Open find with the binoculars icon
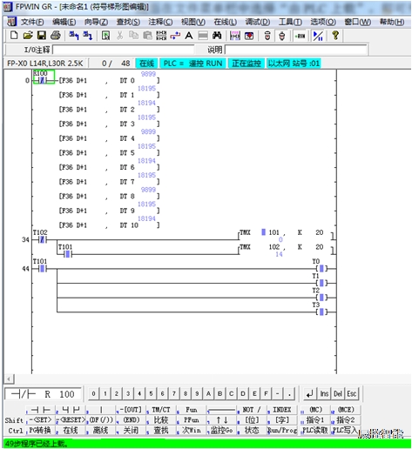412x449 pixels. tap(217, 36)
